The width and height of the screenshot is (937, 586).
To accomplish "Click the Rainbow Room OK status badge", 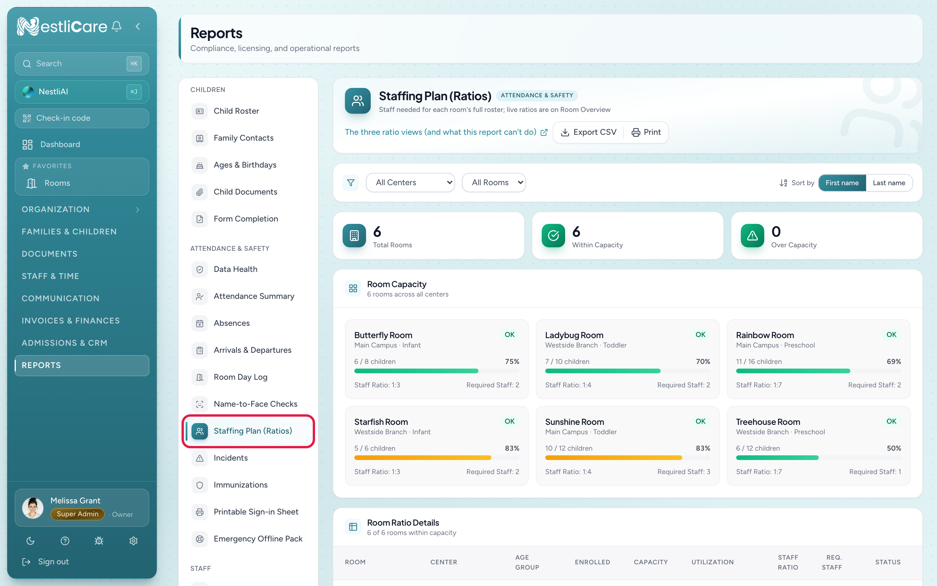I will click(891, 335).
